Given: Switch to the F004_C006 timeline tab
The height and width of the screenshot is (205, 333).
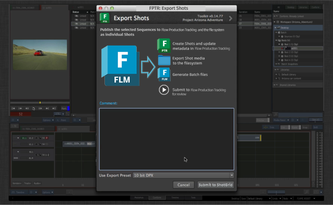Looking at the screenshot, I should [37, 129].
